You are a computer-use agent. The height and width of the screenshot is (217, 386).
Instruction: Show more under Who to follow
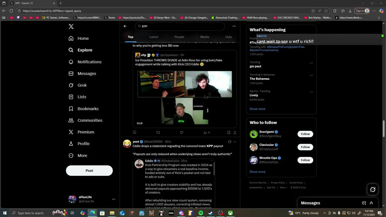pos(257,172)
